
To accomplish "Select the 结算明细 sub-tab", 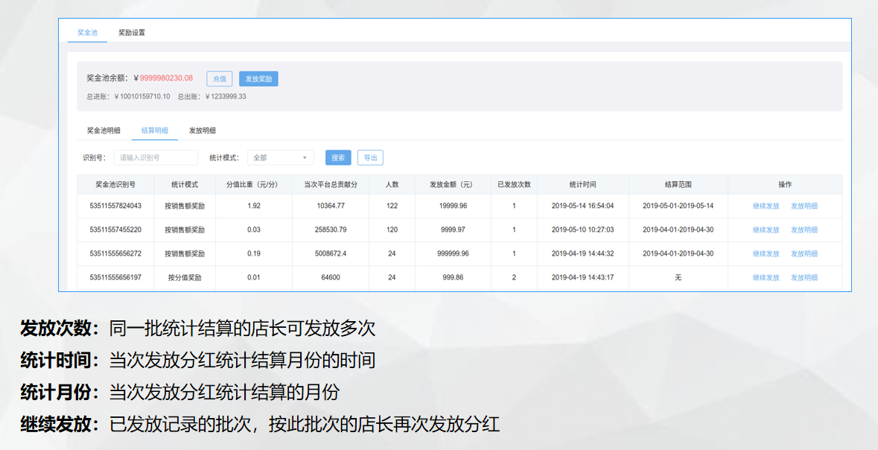I will pos(155,130).
